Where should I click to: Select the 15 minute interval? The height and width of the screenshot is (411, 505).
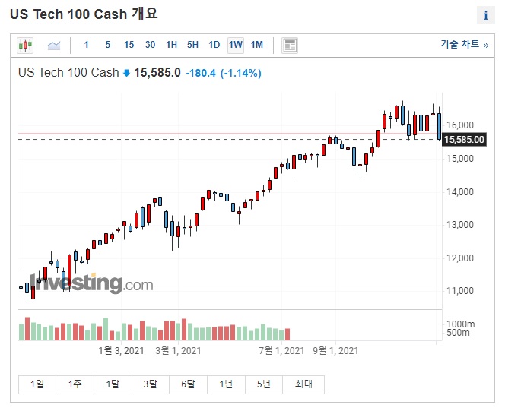click(129, 45)
